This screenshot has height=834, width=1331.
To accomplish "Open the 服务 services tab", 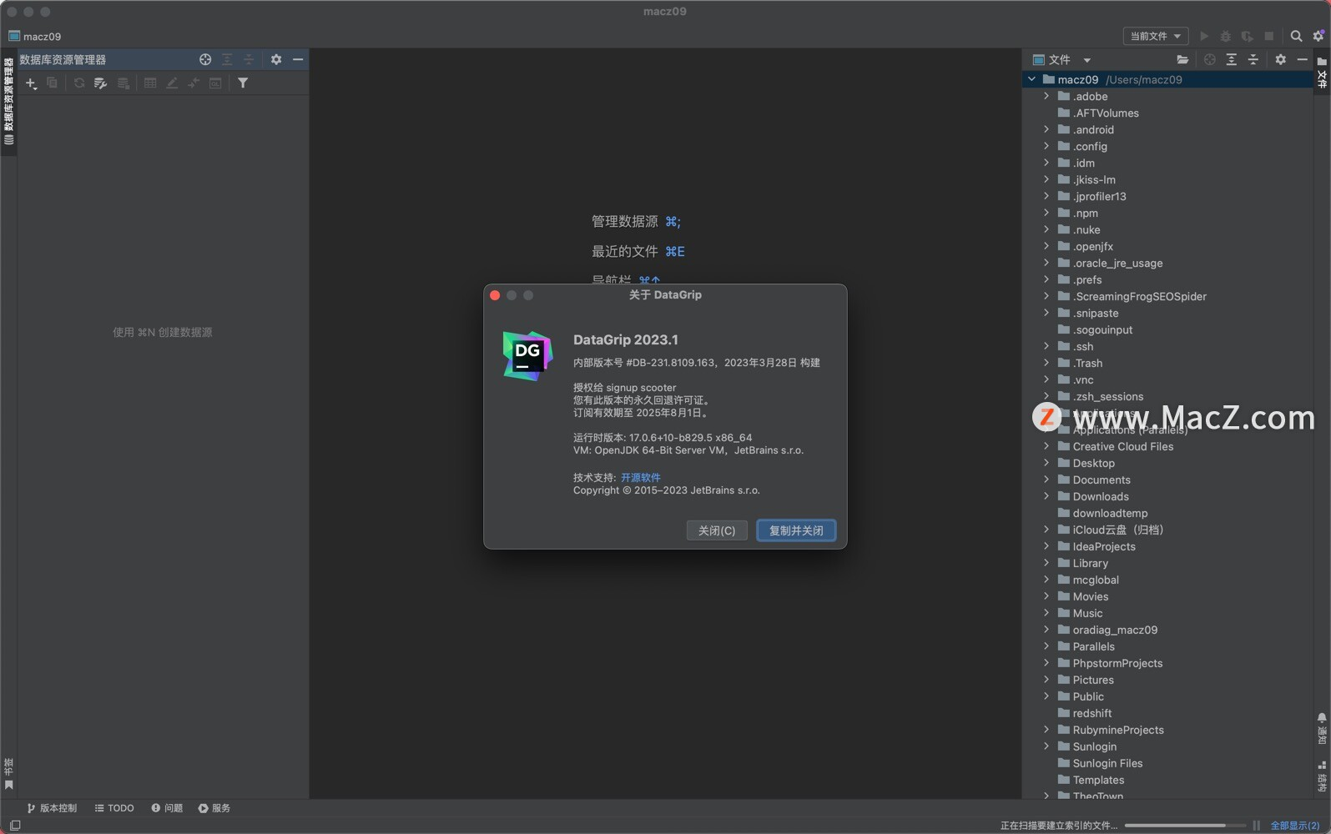I will point(214,808).
